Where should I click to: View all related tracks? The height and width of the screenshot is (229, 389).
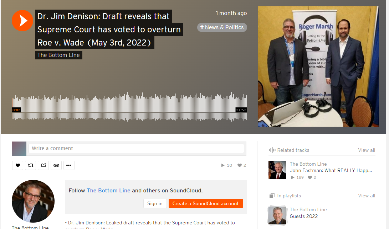367,150
